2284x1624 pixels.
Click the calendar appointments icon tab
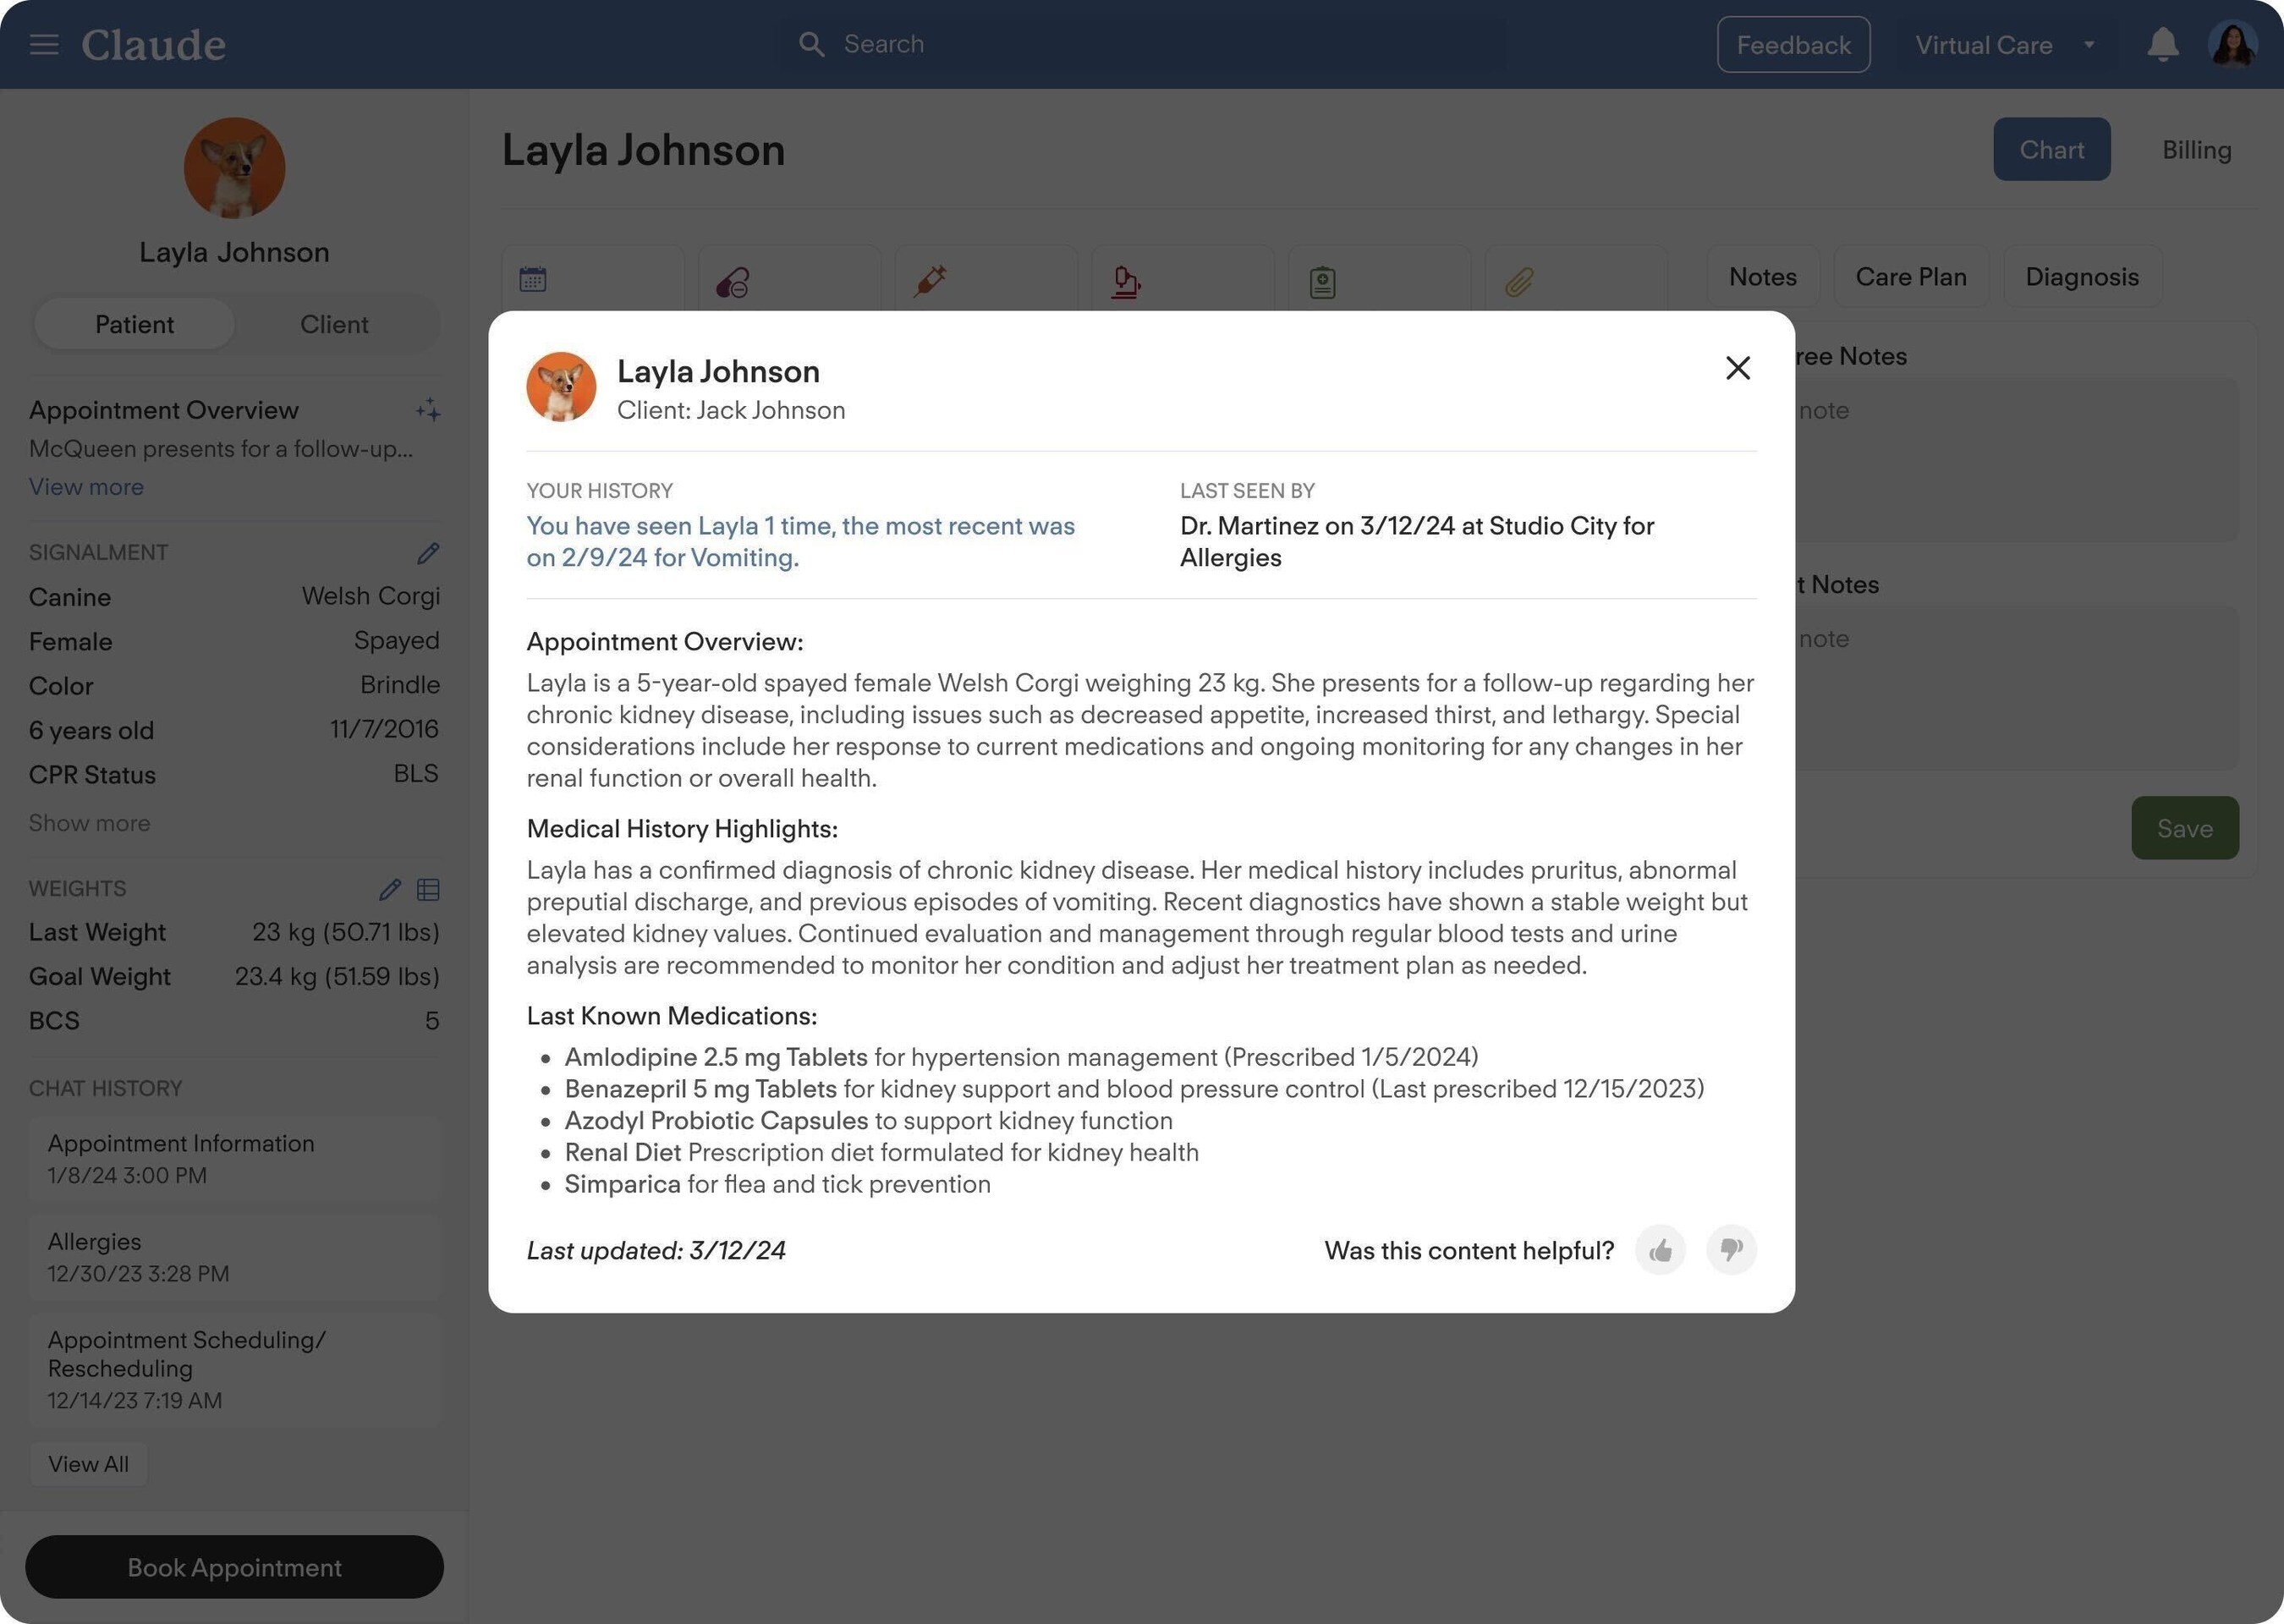533,279
